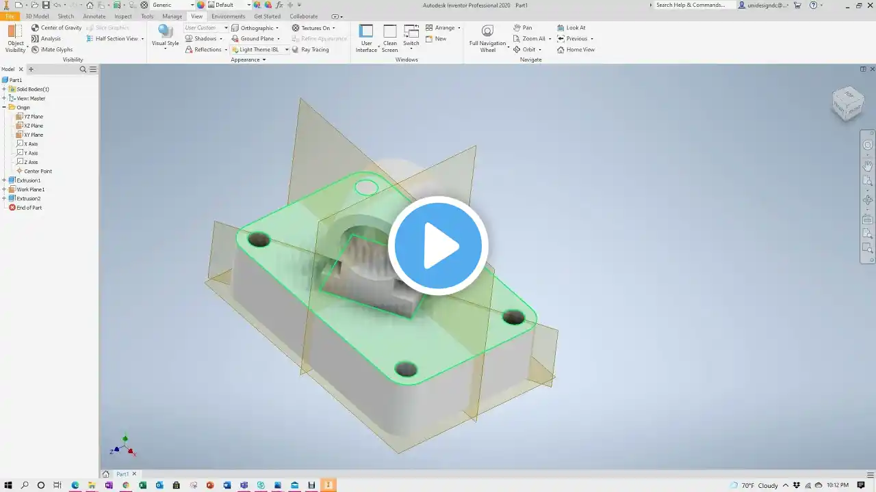Select the Pan tool in the ribbon

[x=523, y=28]
